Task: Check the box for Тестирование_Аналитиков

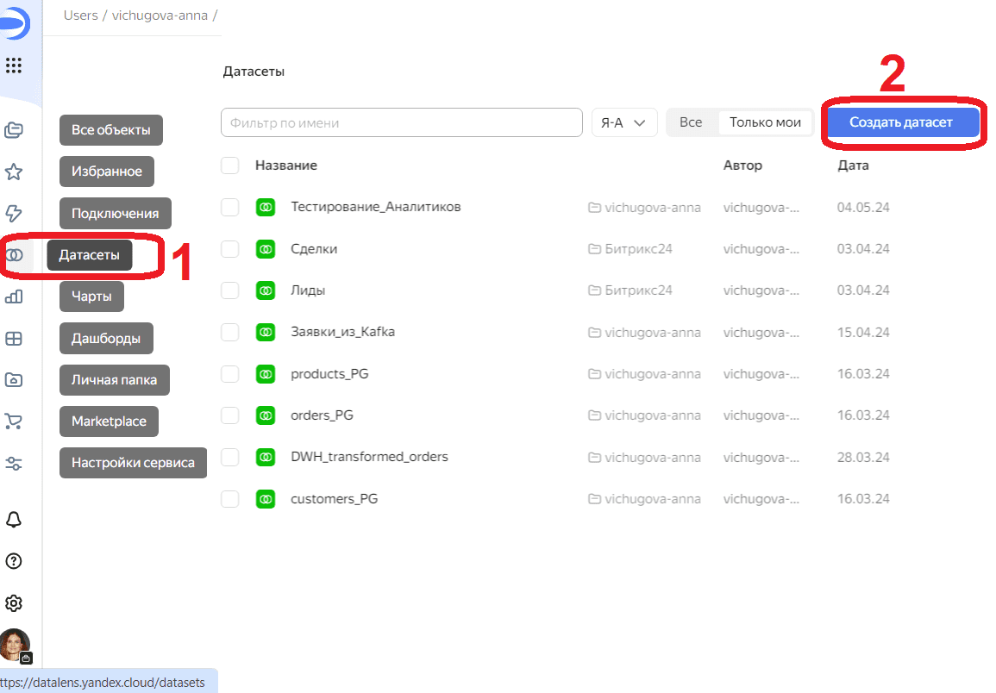Action: (230, 207)
